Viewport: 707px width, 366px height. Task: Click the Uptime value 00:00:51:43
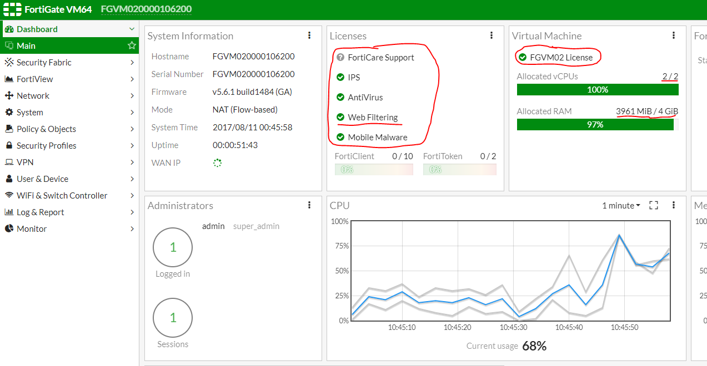(235, 145)
